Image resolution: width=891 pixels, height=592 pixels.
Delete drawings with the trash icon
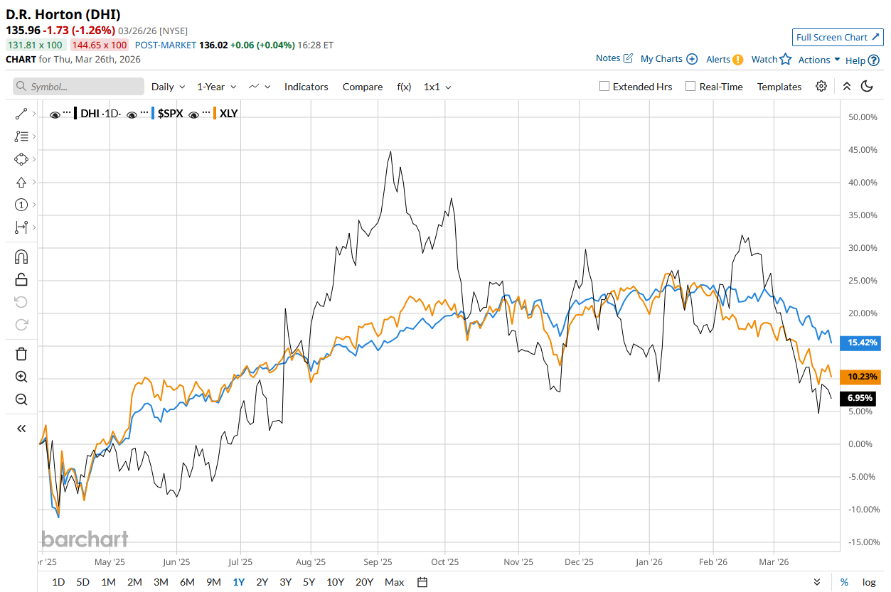[x=21, y=354]
